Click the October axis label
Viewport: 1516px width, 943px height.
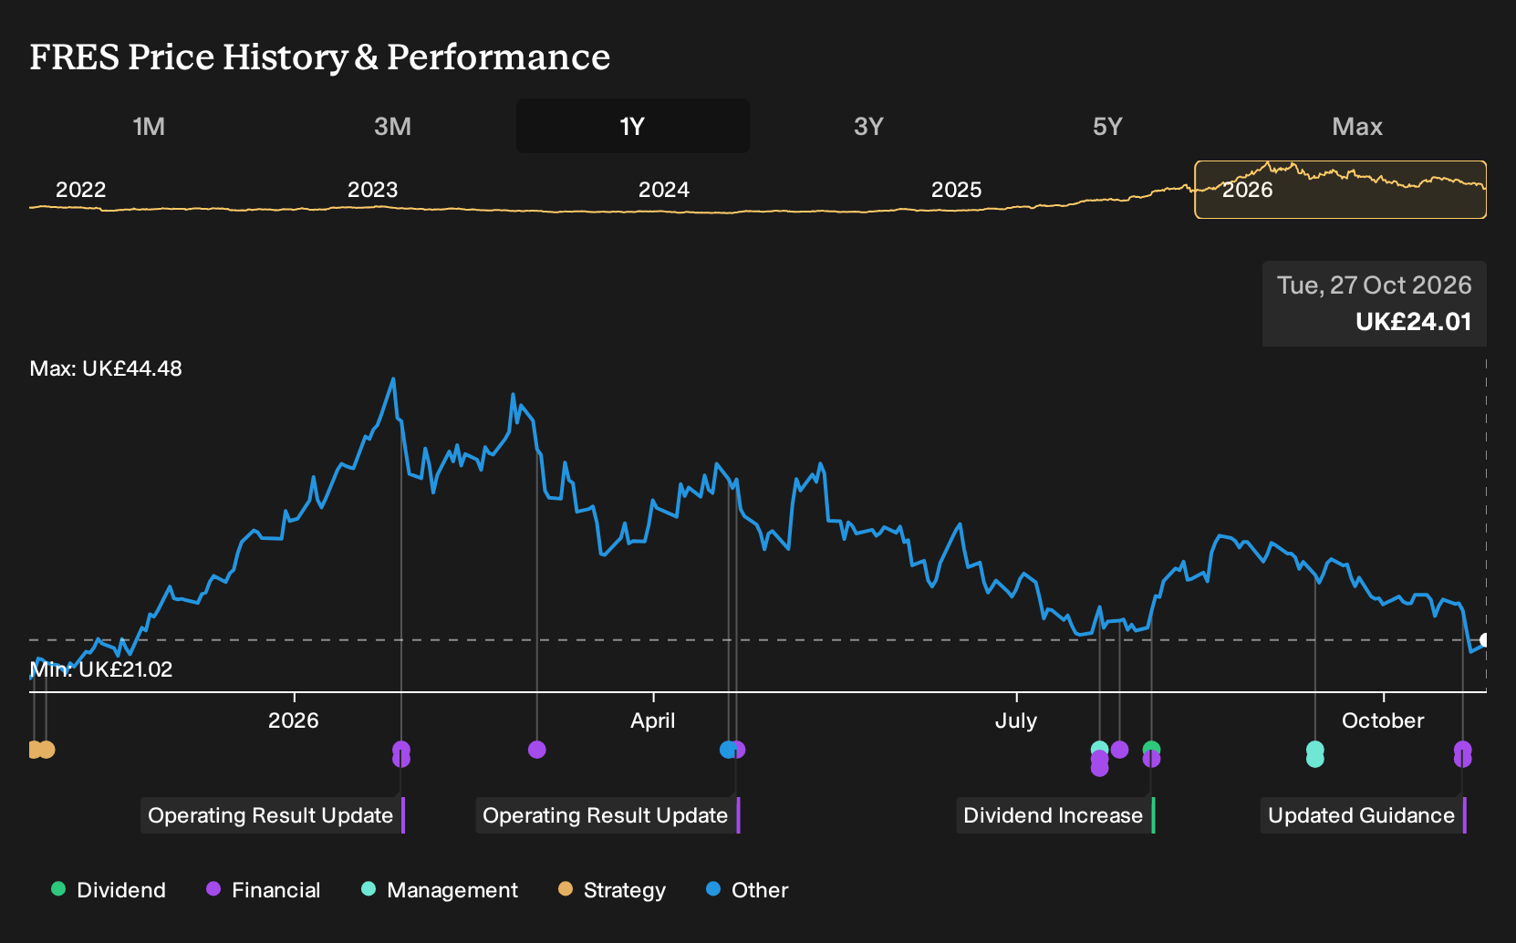(x=1383, y=720)
